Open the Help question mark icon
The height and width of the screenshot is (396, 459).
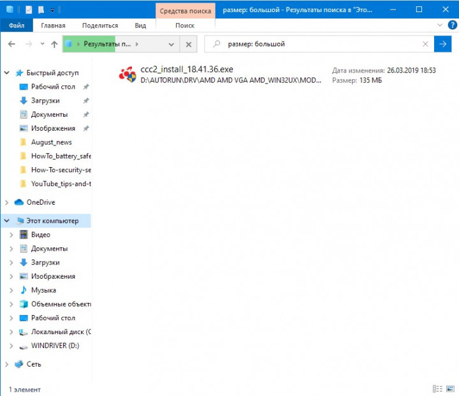pos(452,26)
